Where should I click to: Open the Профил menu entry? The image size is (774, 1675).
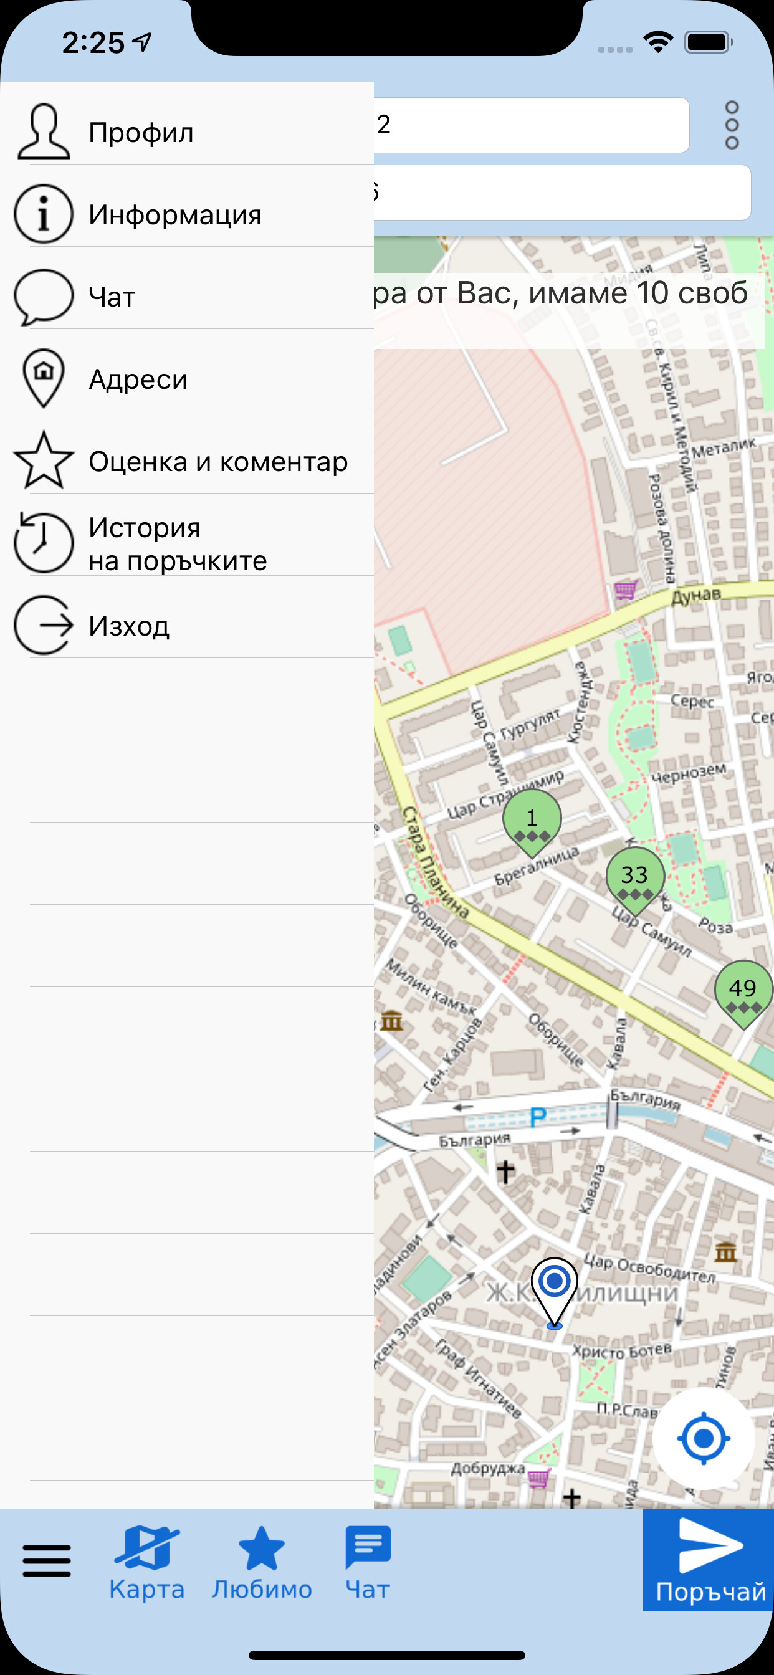point(187,123)
